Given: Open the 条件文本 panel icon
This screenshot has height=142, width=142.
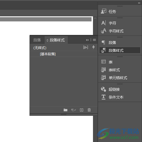Looking at the screenshot, I should pos(103,97).
